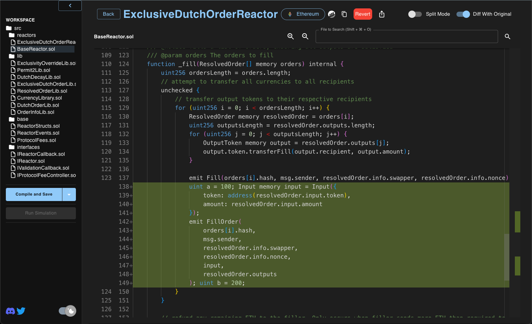Open DutchDecayLib.sol in the file tree
This screenshot has height=324, width=532.
[39, 77]
